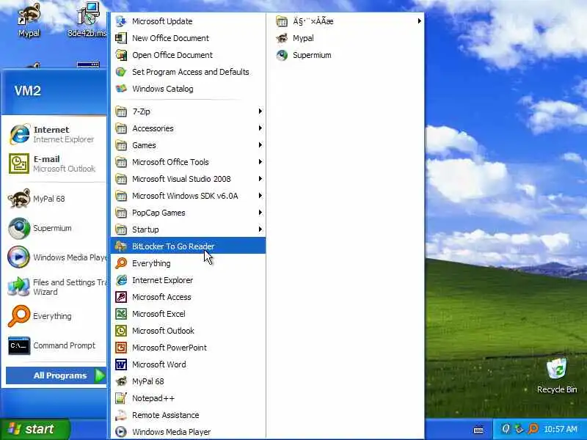587x440 pixels.
Task: Expand the PopCap Games folder
Action: click(188, 213)
